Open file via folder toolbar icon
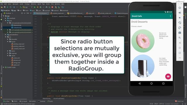Viewport: 187px width, 105px height. [x=2, y=7]
